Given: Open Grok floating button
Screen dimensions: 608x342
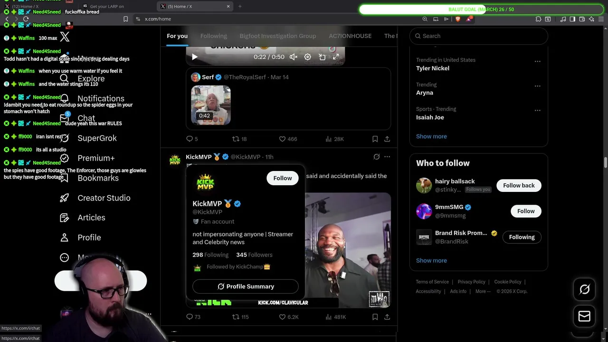Looking at the screenshot, I should (x=584, y=290).
